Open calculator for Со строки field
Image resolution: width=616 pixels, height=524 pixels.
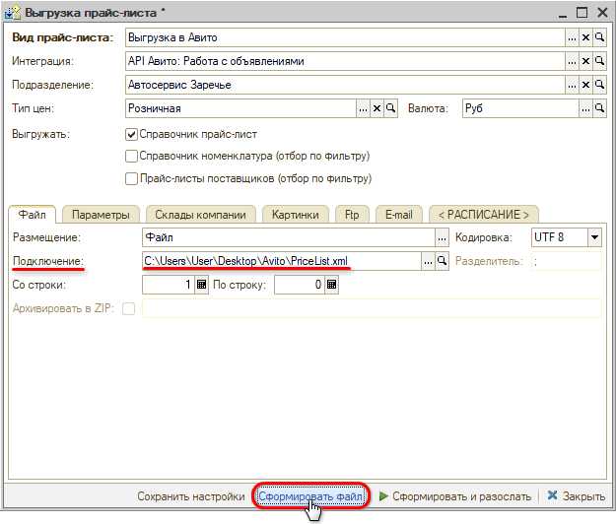tap(202, 285)
